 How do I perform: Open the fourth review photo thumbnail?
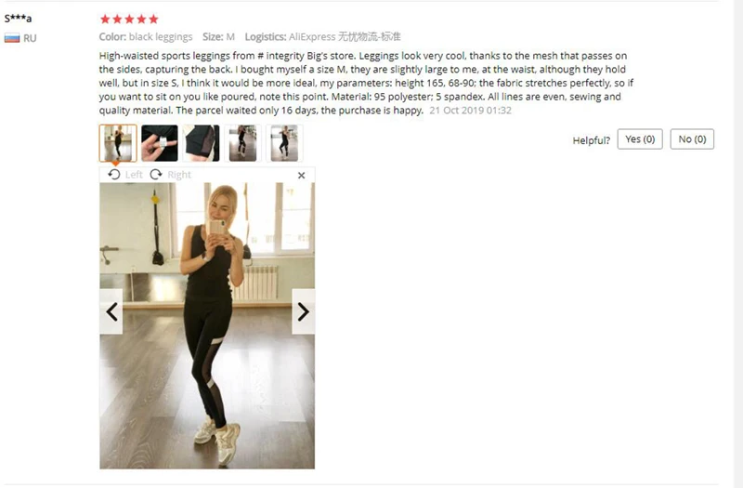click(242, 143)
